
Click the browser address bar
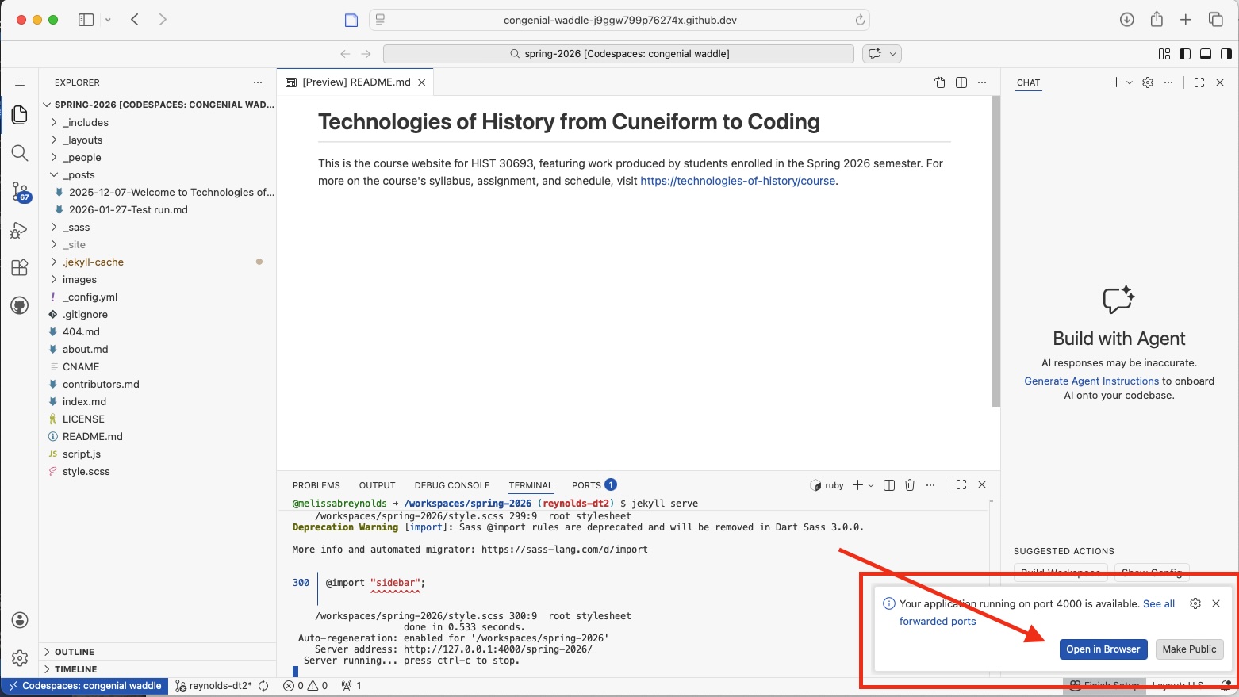point(619,19)
